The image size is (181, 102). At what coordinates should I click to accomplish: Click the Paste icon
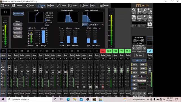[x=150, y=17]
